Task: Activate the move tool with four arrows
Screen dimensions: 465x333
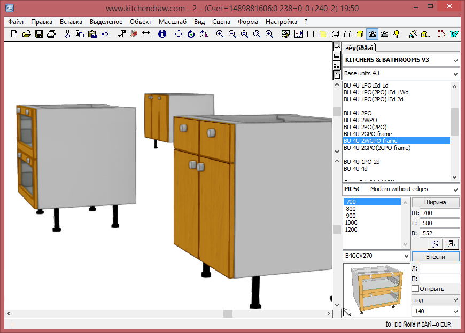Action: click(x=179, y=34)
